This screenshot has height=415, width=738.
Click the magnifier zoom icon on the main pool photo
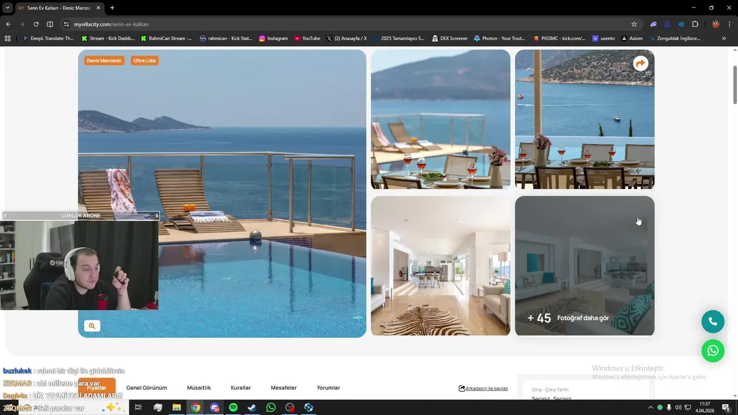click(x=92, y=326)
